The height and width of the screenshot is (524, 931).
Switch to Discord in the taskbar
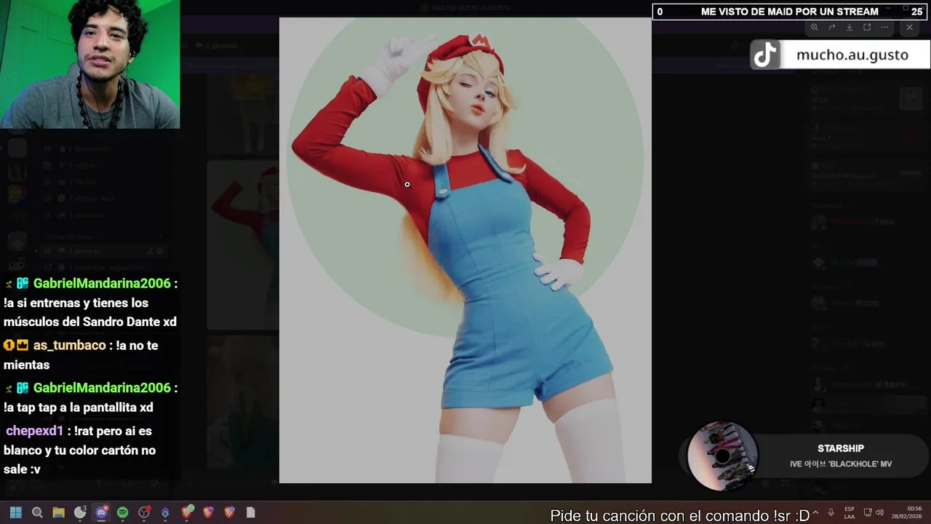[x=101, y=512]
